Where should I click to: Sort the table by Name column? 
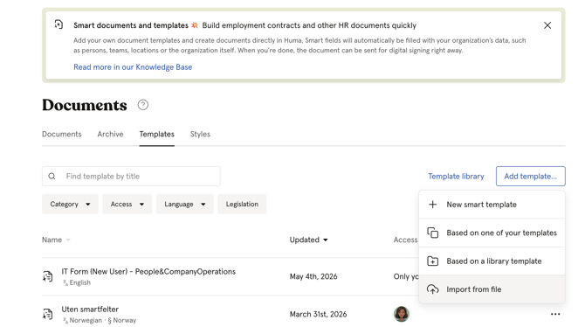click(x=56, y=240)
